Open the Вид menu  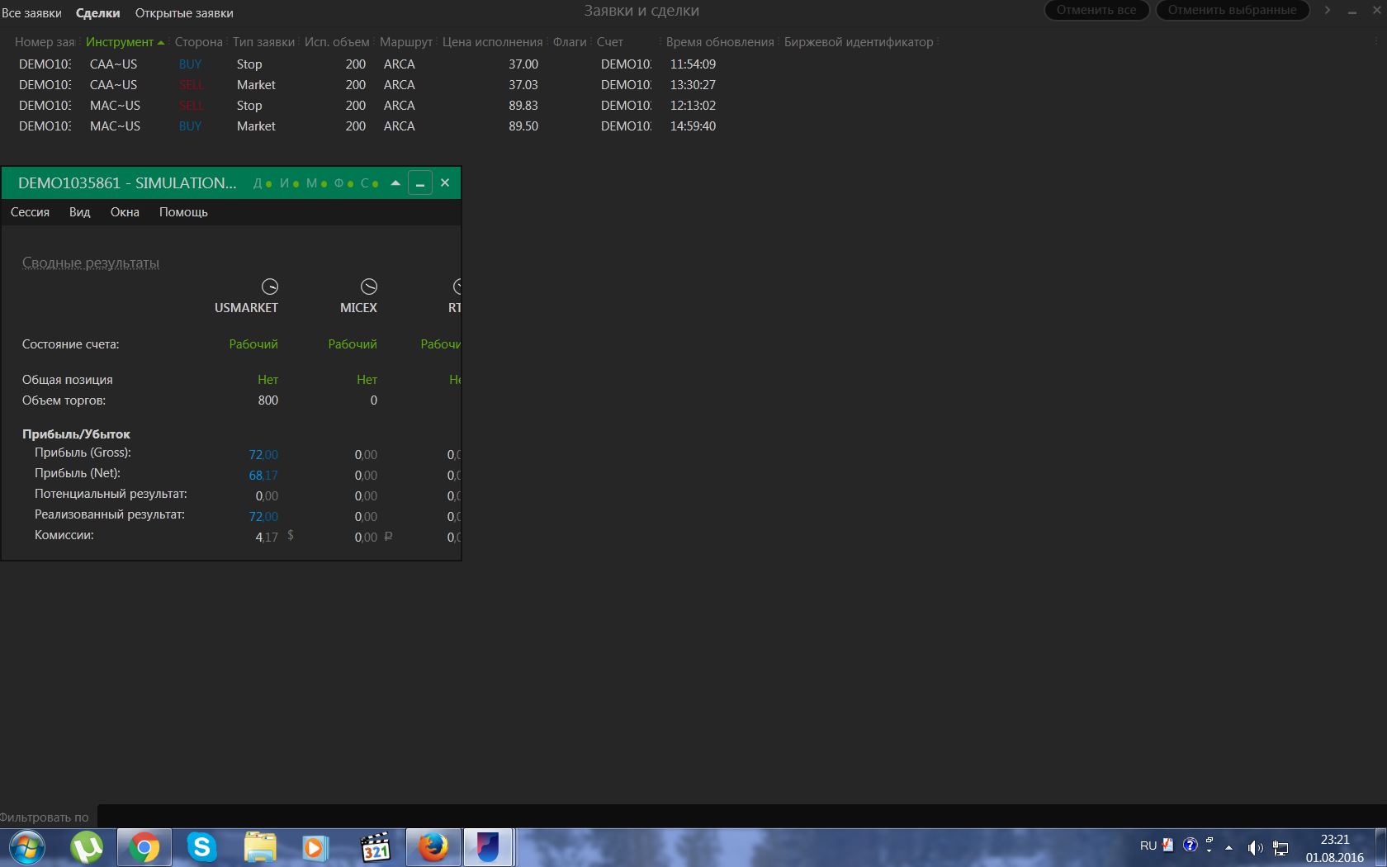click(79, 212)
